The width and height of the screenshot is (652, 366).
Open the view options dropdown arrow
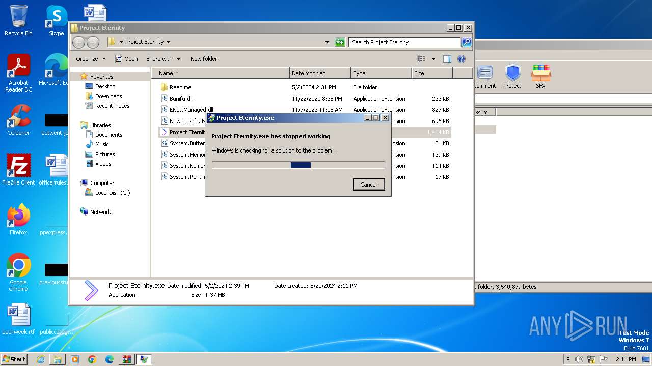click(x=433, y=59)
